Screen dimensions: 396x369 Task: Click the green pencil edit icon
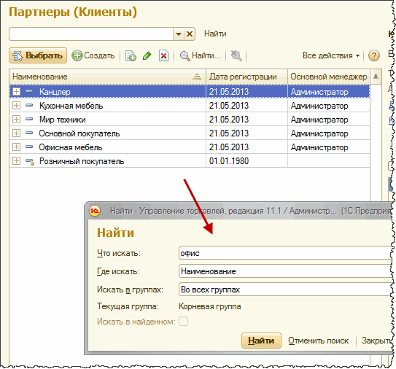click(x=147, y=55)
